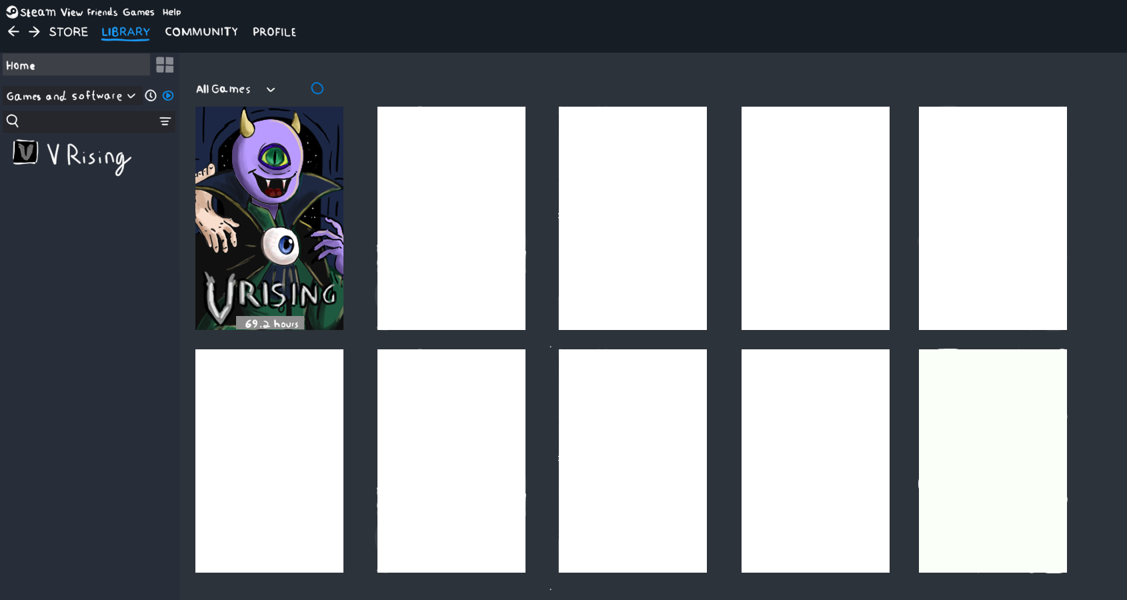This screenshot has width=1127, height=600.
Task: Click the blue circle beside All Games
Action: 317,88
